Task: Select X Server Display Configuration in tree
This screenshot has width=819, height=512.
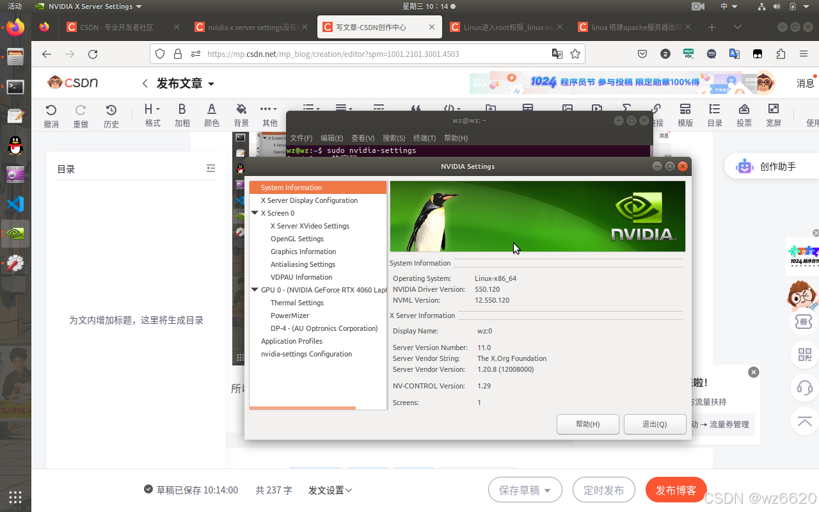Action: [309, 200]
